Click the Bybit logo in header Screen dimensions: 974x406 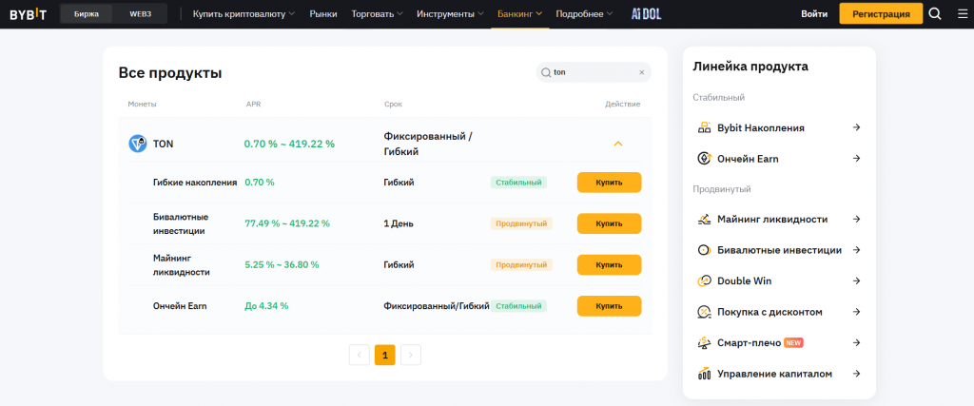pos(28,14)
